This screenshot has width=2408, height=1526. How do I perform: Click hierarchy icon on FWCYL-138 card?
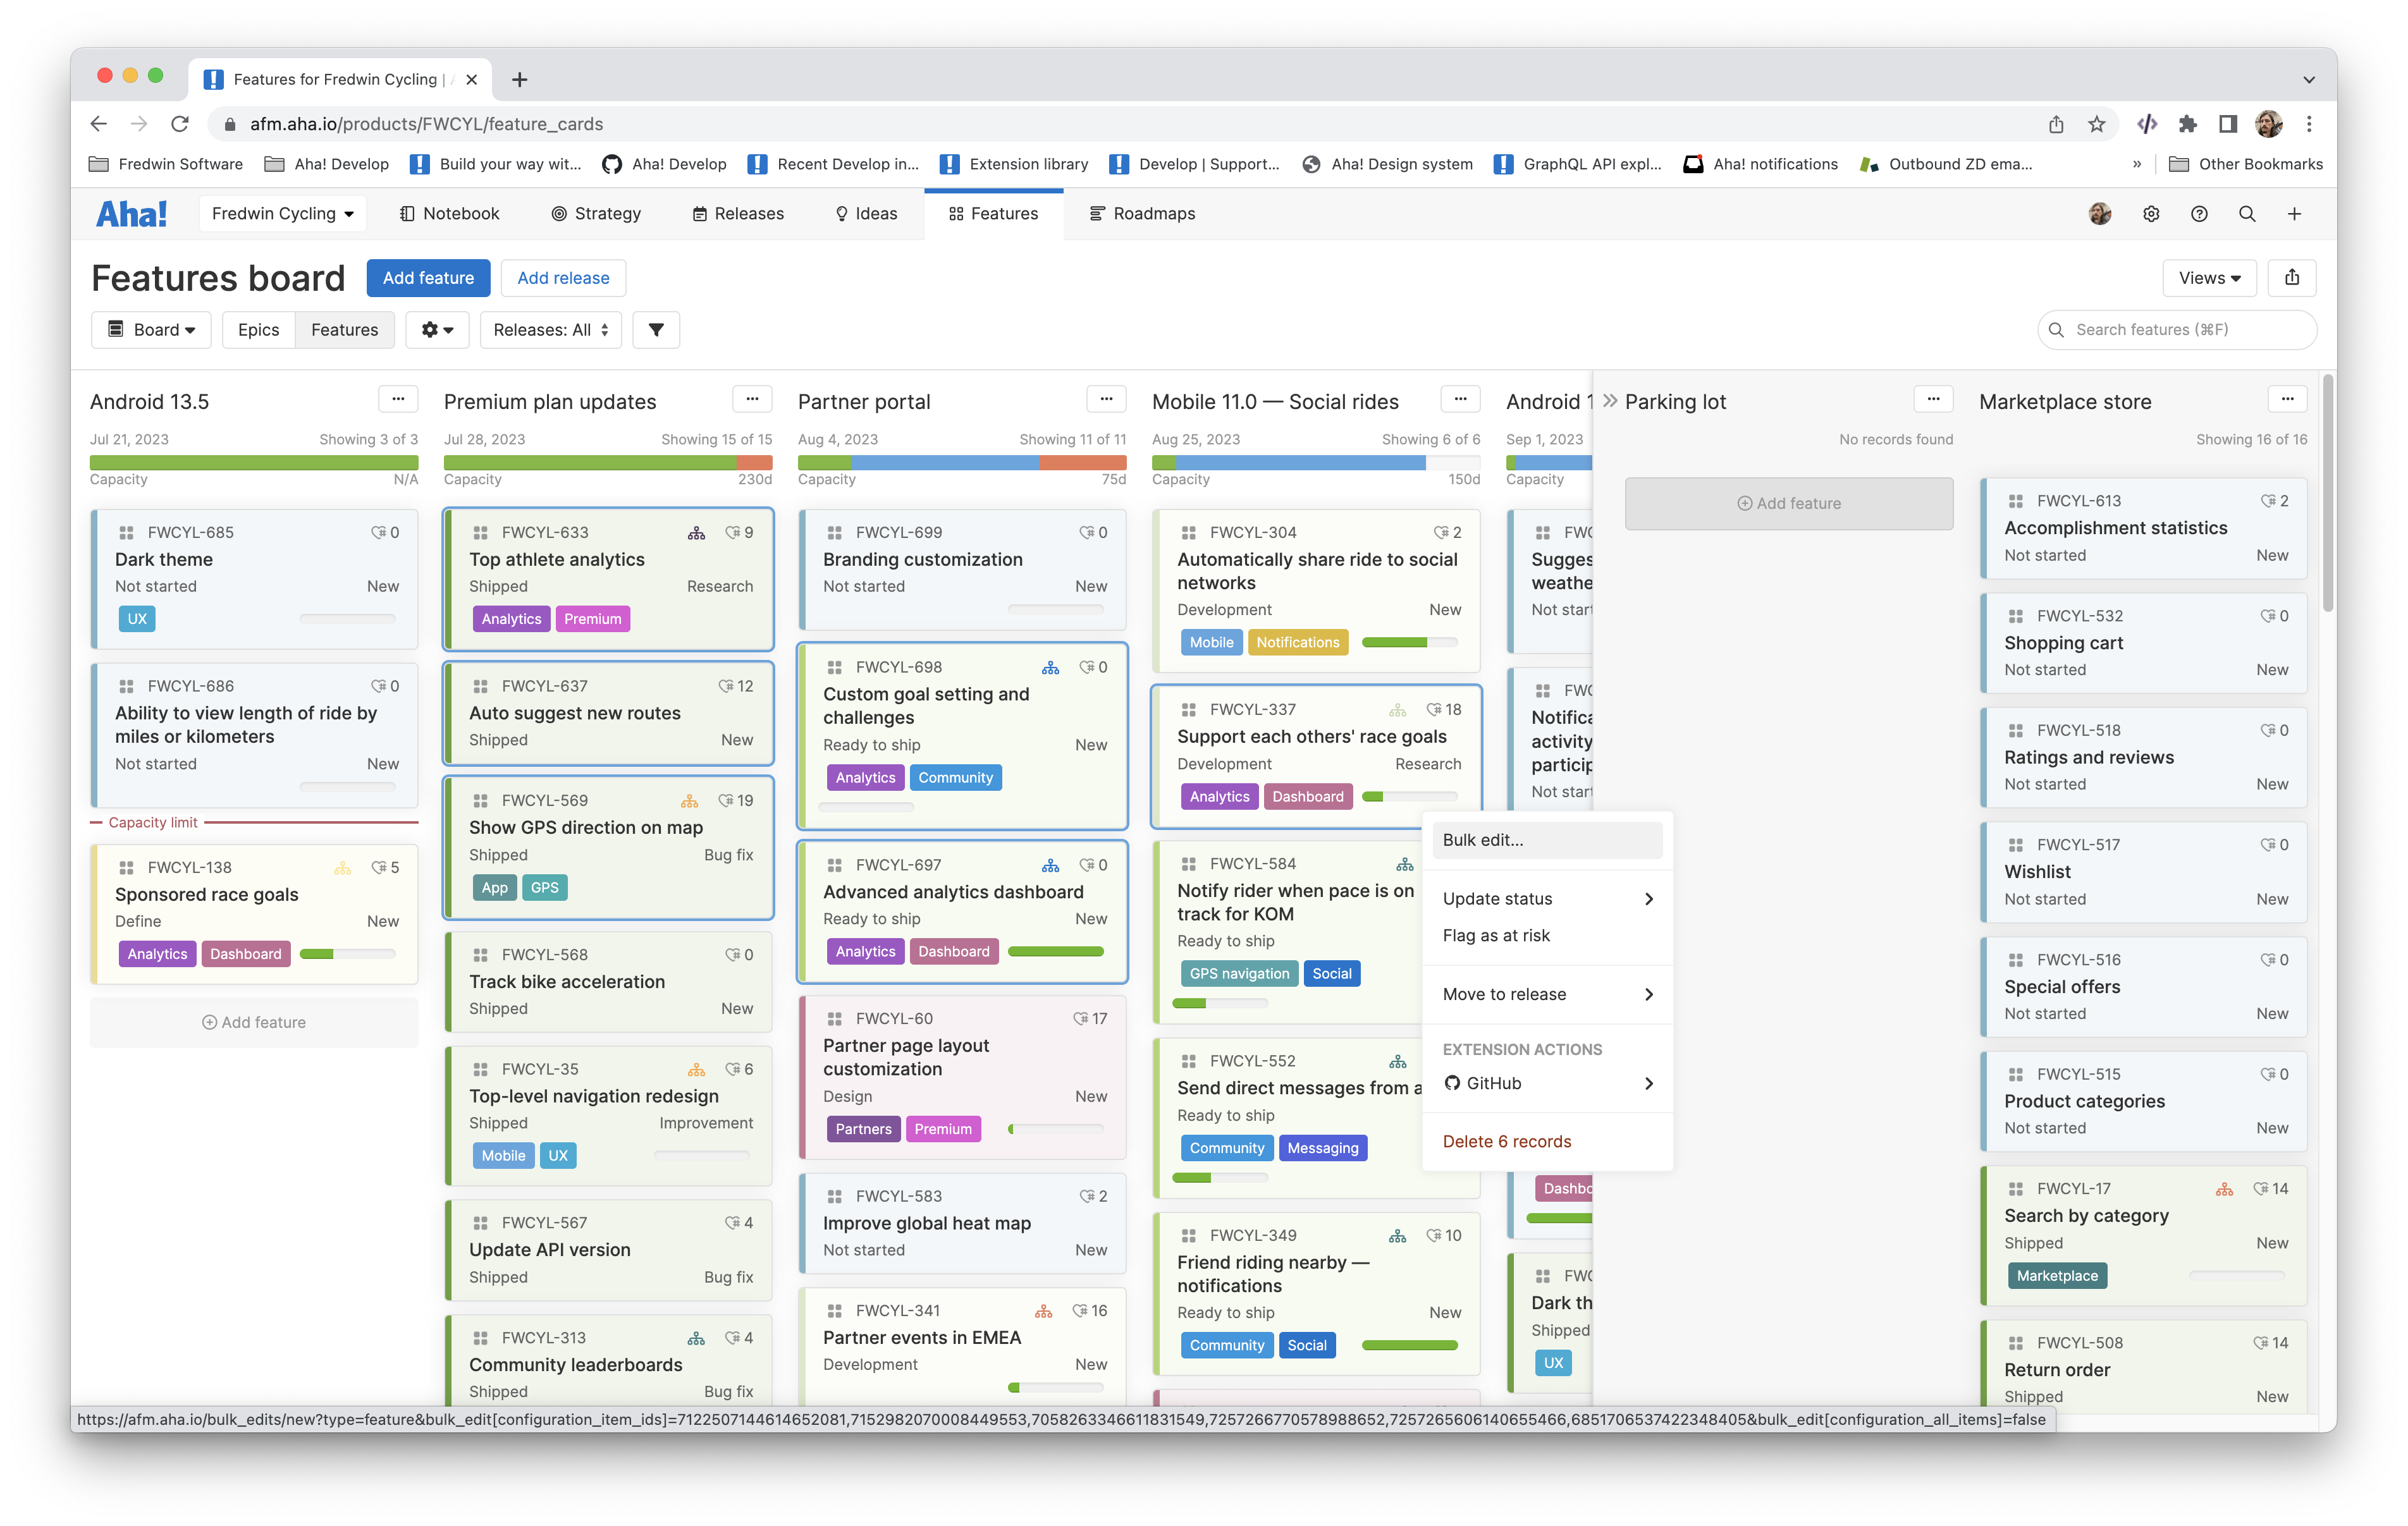pos(342,868)
